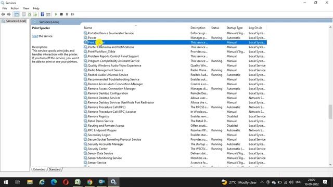Show hidden system tray icons
Screen dimensions: 333x187
point(262,182)
